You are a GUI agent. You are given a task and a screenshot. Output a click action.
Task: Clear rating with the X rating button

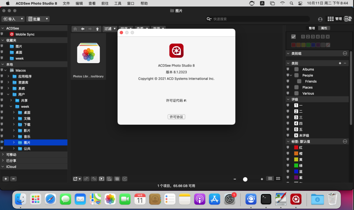click(x=328, y=37)
